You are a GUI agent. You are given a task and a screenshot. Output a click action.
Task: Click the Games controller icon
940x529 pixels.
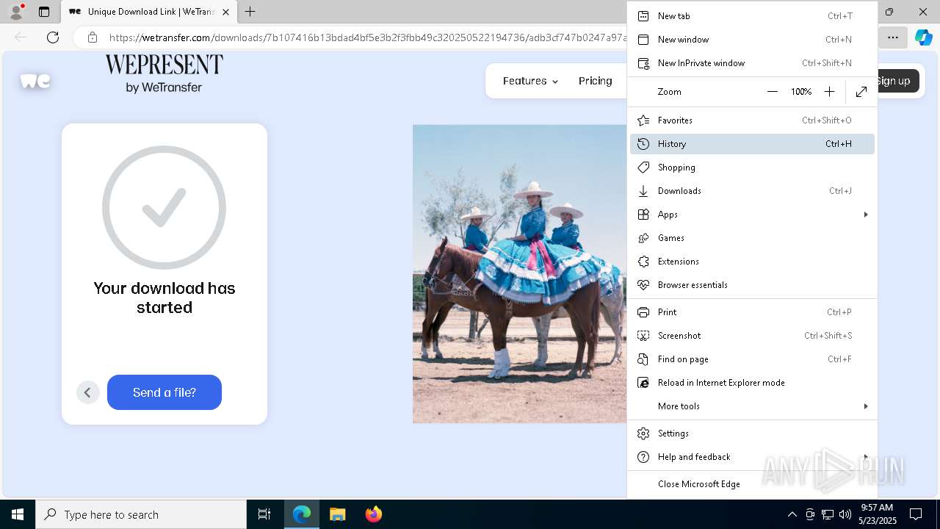click(643, 238)
